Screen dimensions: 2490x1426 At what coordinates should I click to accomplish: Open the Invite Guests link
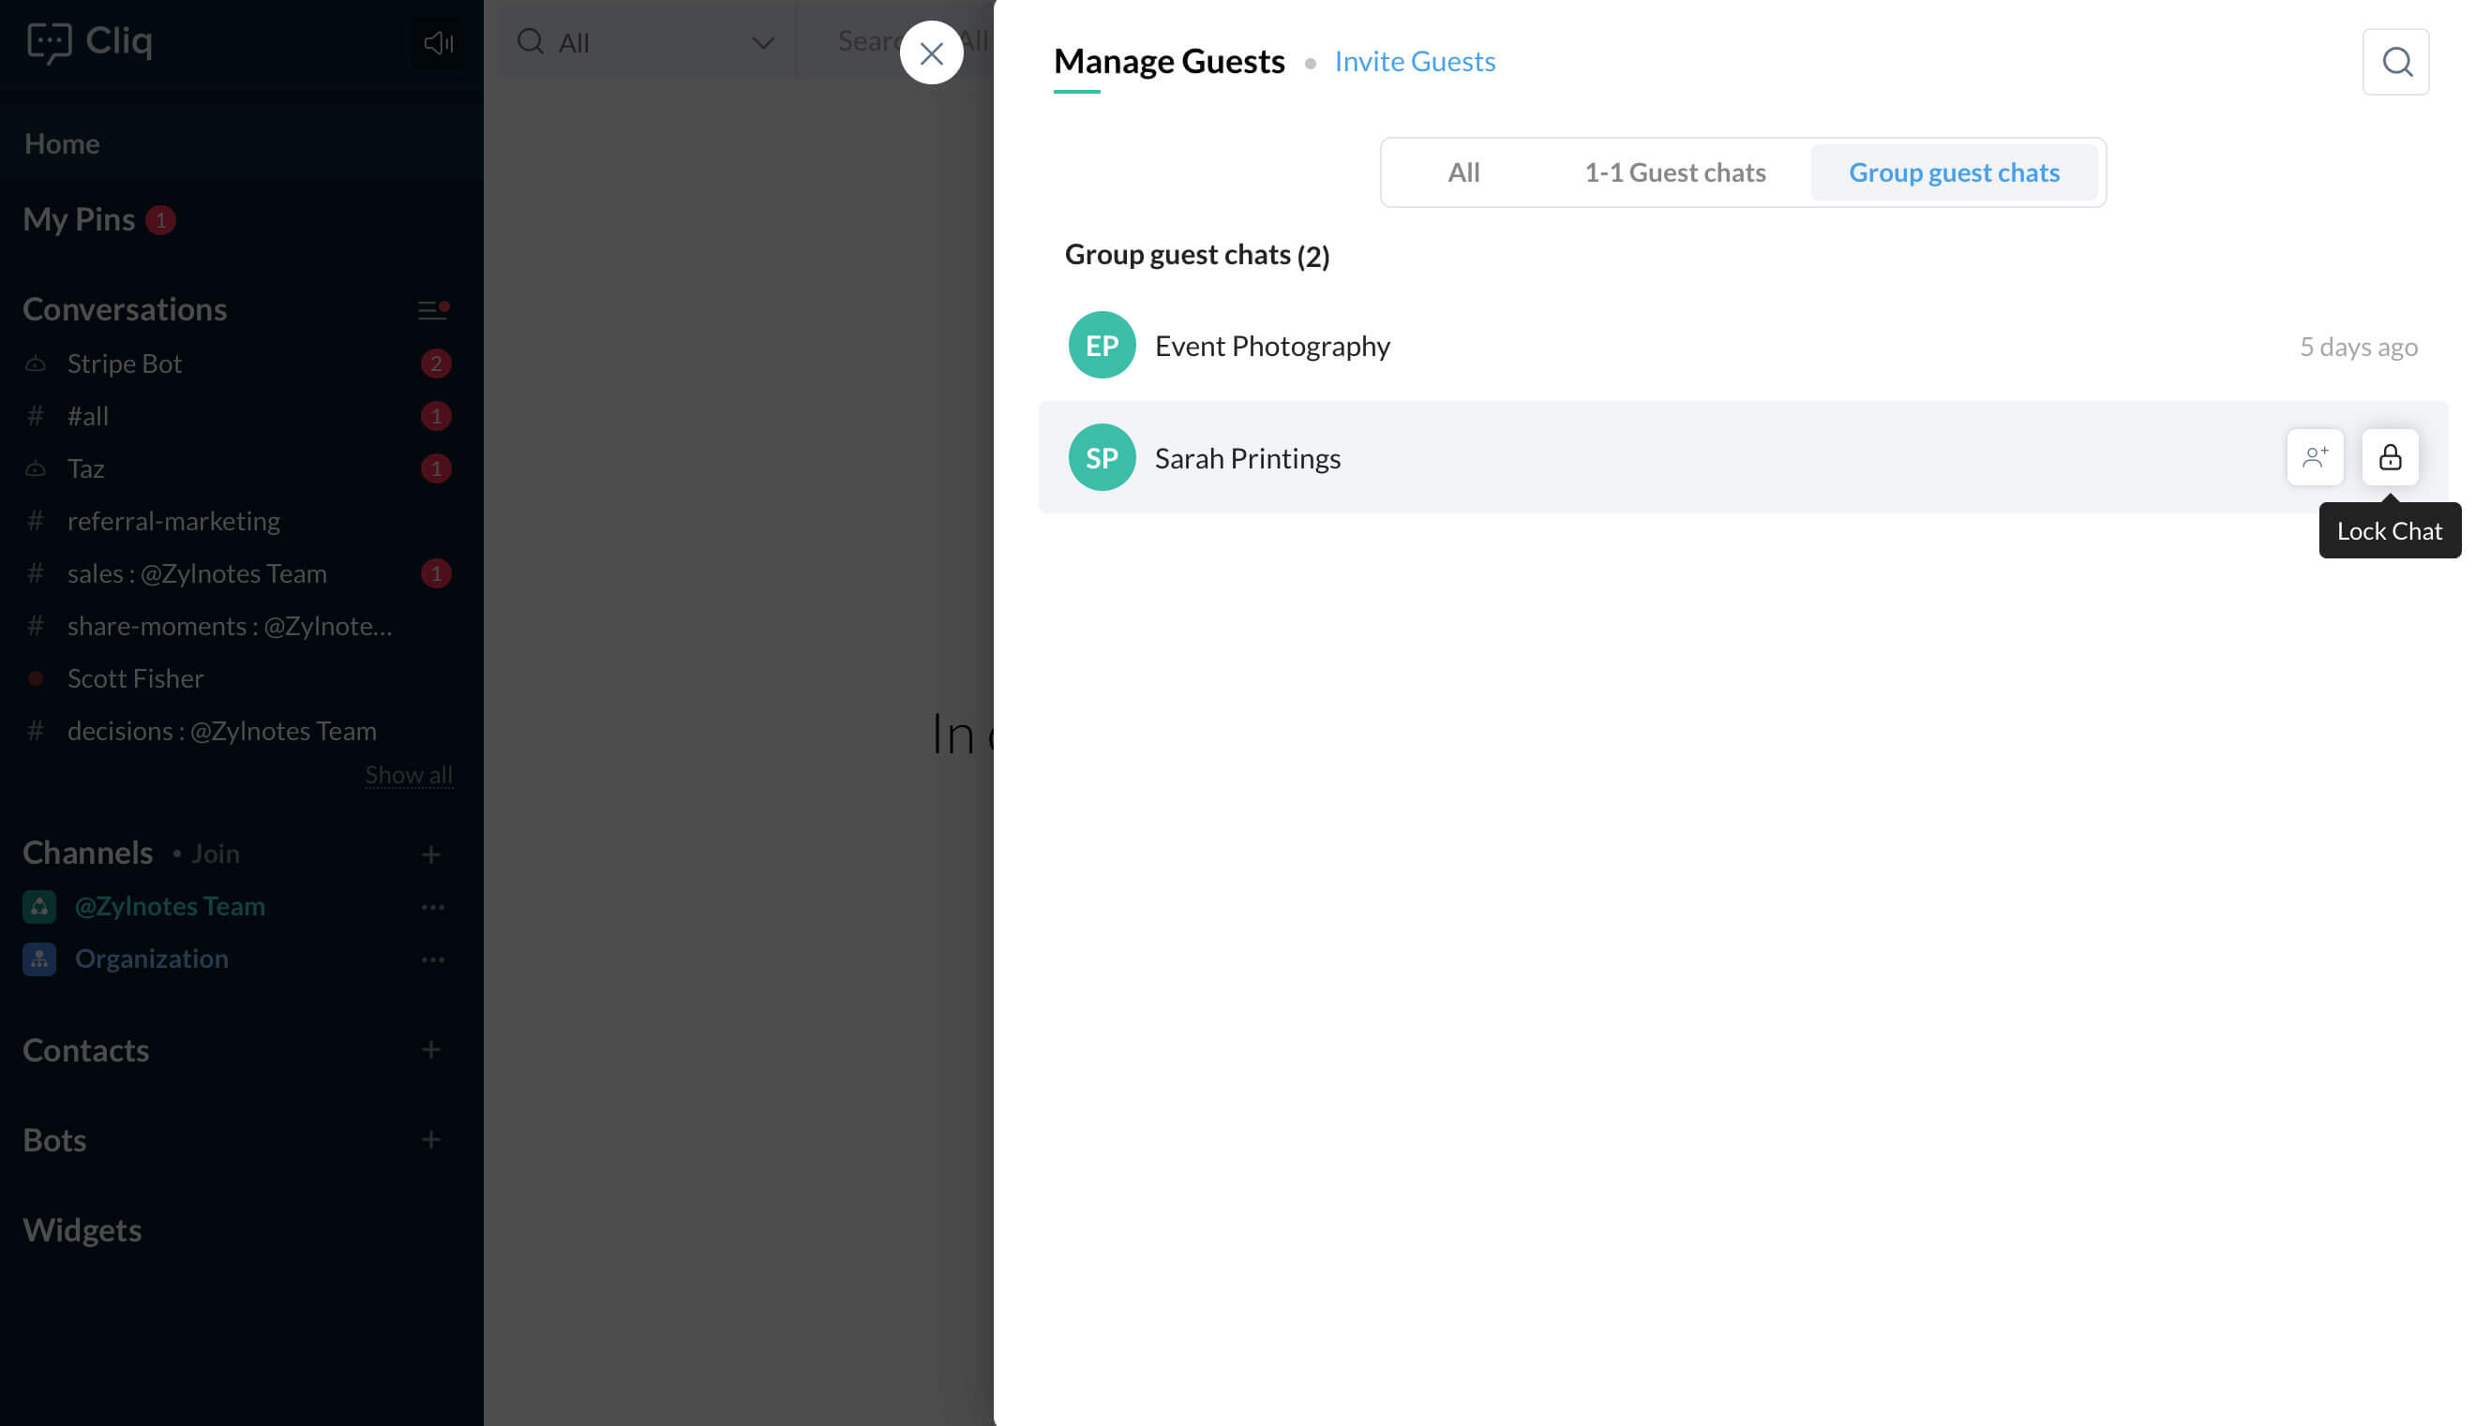coord(1414,61)
